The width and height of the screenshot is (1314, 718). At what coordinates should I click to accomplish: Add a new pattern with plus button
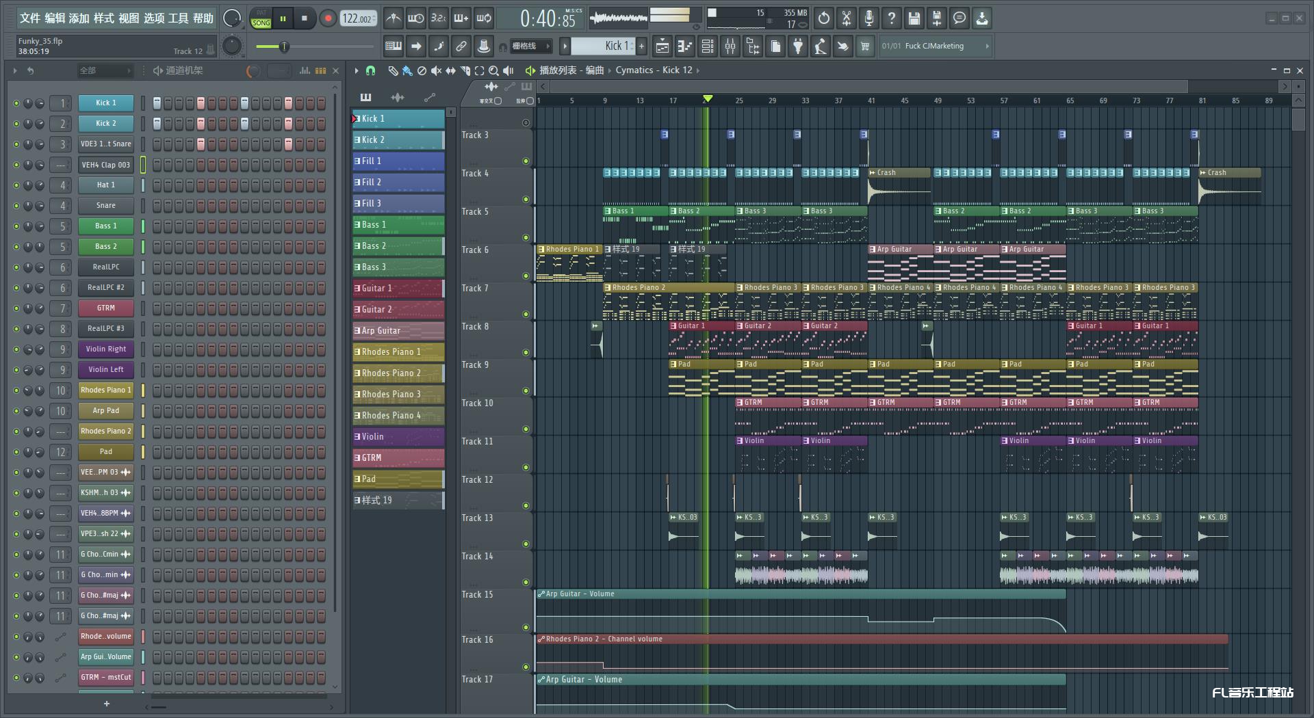[x=641, y=46]
